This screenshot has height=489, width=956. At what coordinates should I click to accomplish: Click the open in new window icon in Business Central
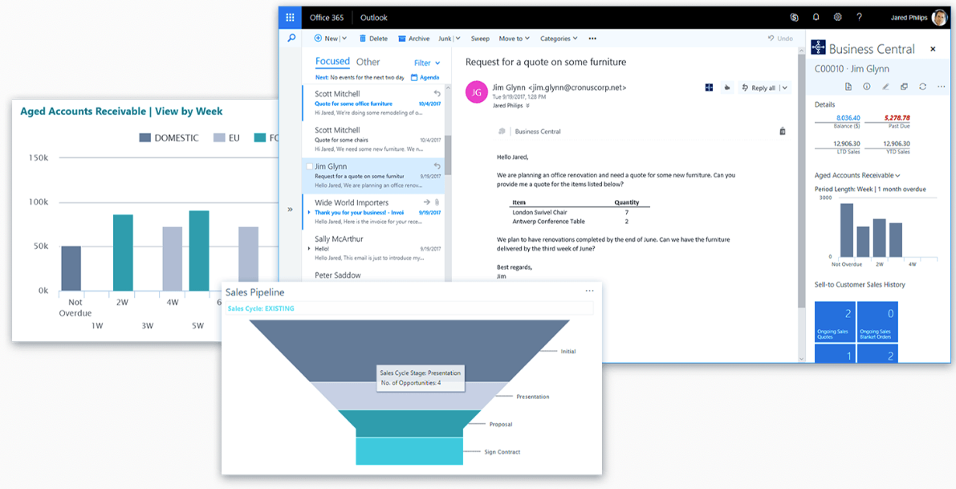(x=904, y=87)
